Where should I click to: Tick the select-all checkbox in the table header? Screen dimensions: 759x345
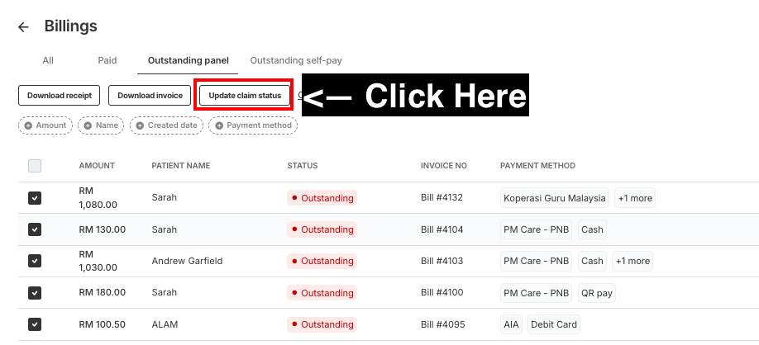click(x=35, y=166)
